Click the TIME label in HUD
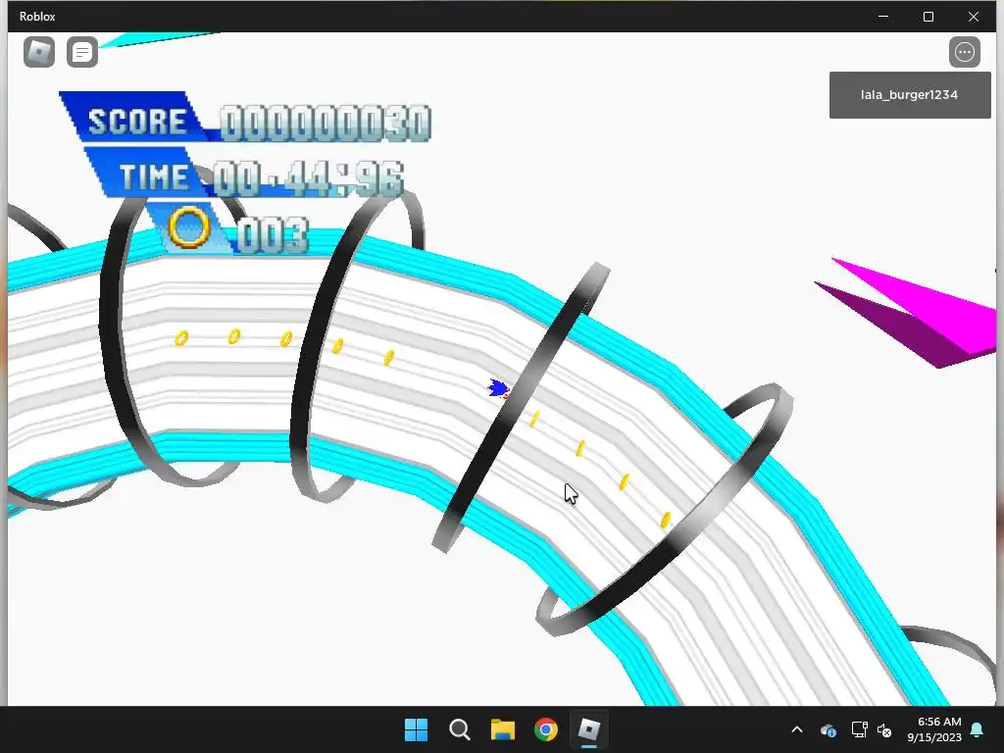This screenshot has height=753, width=1004. point(154,176)
